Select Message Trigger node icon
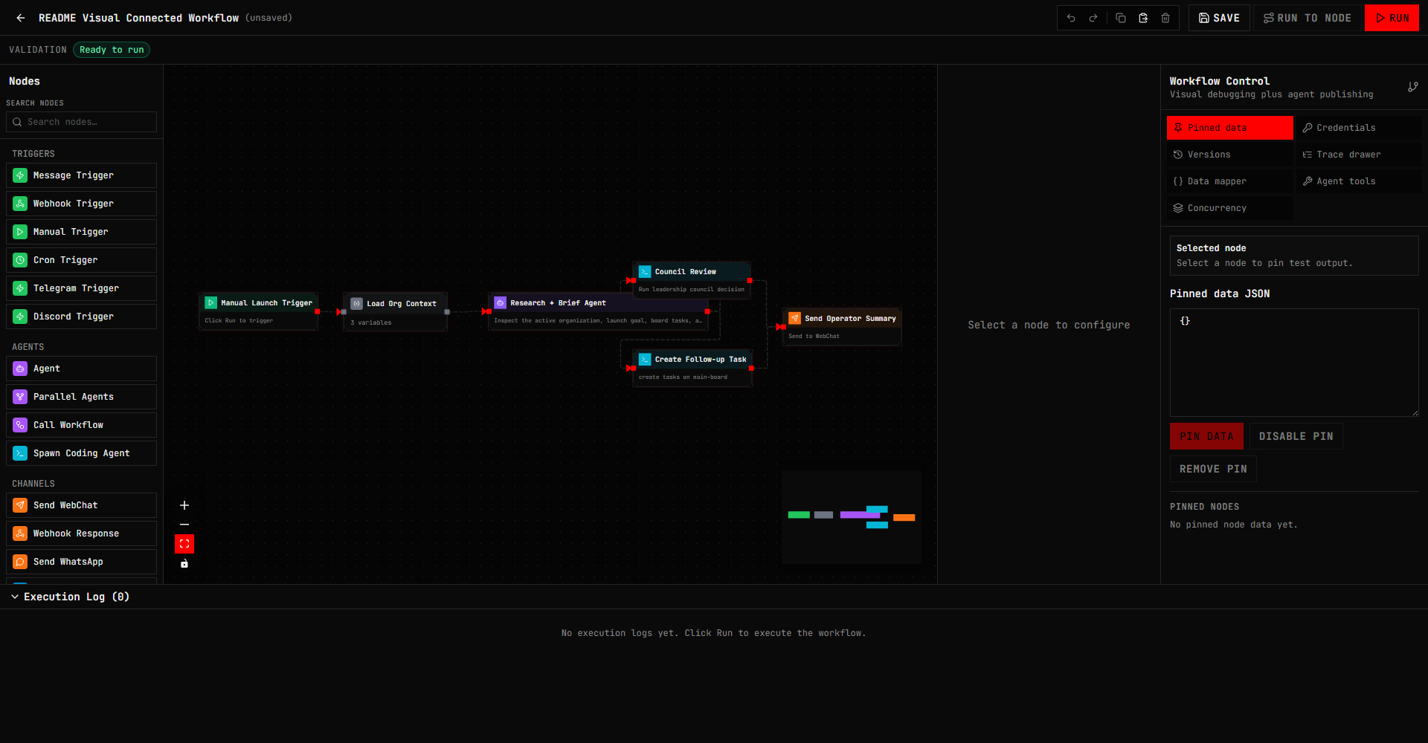The width and height of the screenshot is (1428, 743). (x=20, y=175)
